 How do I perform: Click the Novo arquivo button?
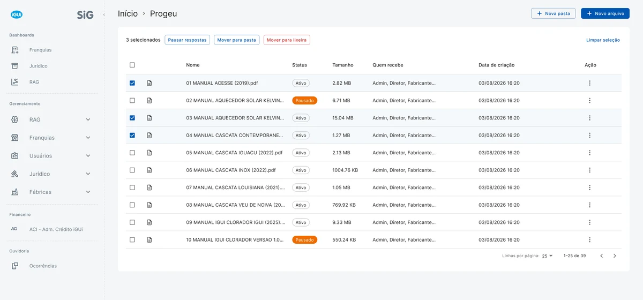pyautogui.click(x=605, y=13)
